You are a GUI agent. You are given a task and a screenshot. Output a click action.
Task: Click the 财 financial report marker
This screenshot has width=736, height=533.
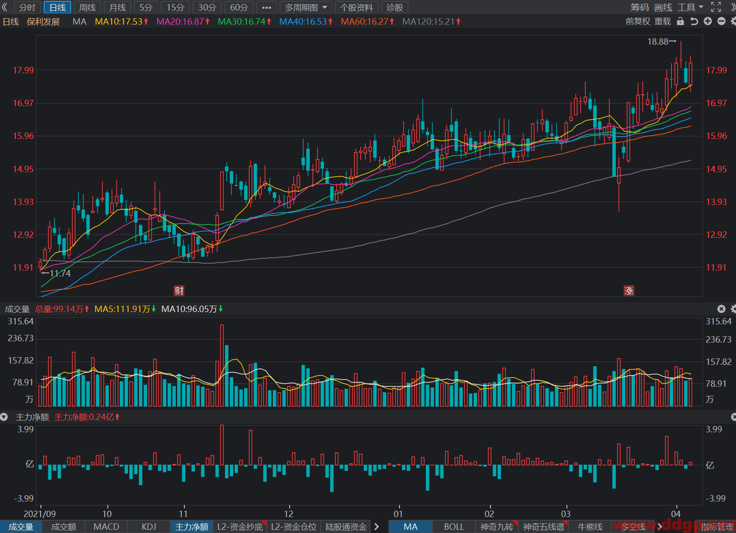pyautogui.click(x=179, y=291)
